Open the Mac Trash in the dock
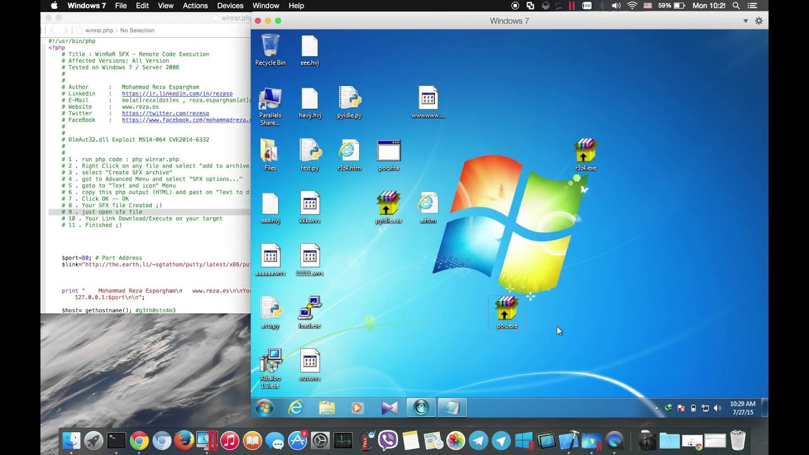 737,440
